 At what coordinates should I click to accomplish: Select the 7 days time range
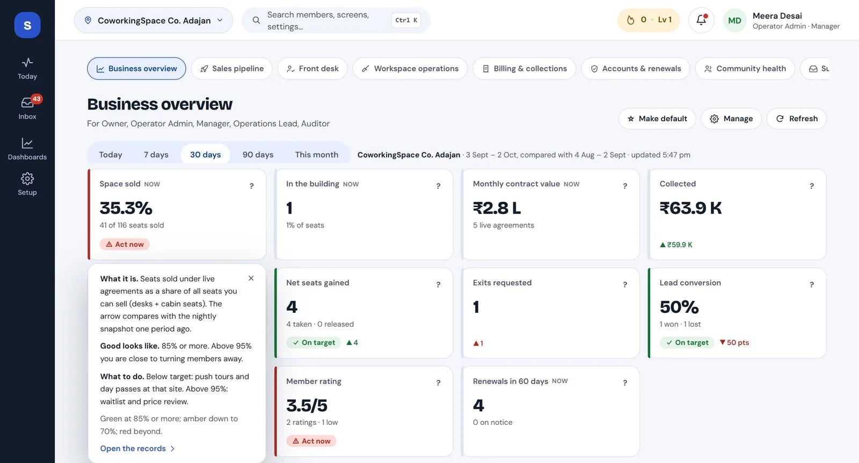coord(156,155)
